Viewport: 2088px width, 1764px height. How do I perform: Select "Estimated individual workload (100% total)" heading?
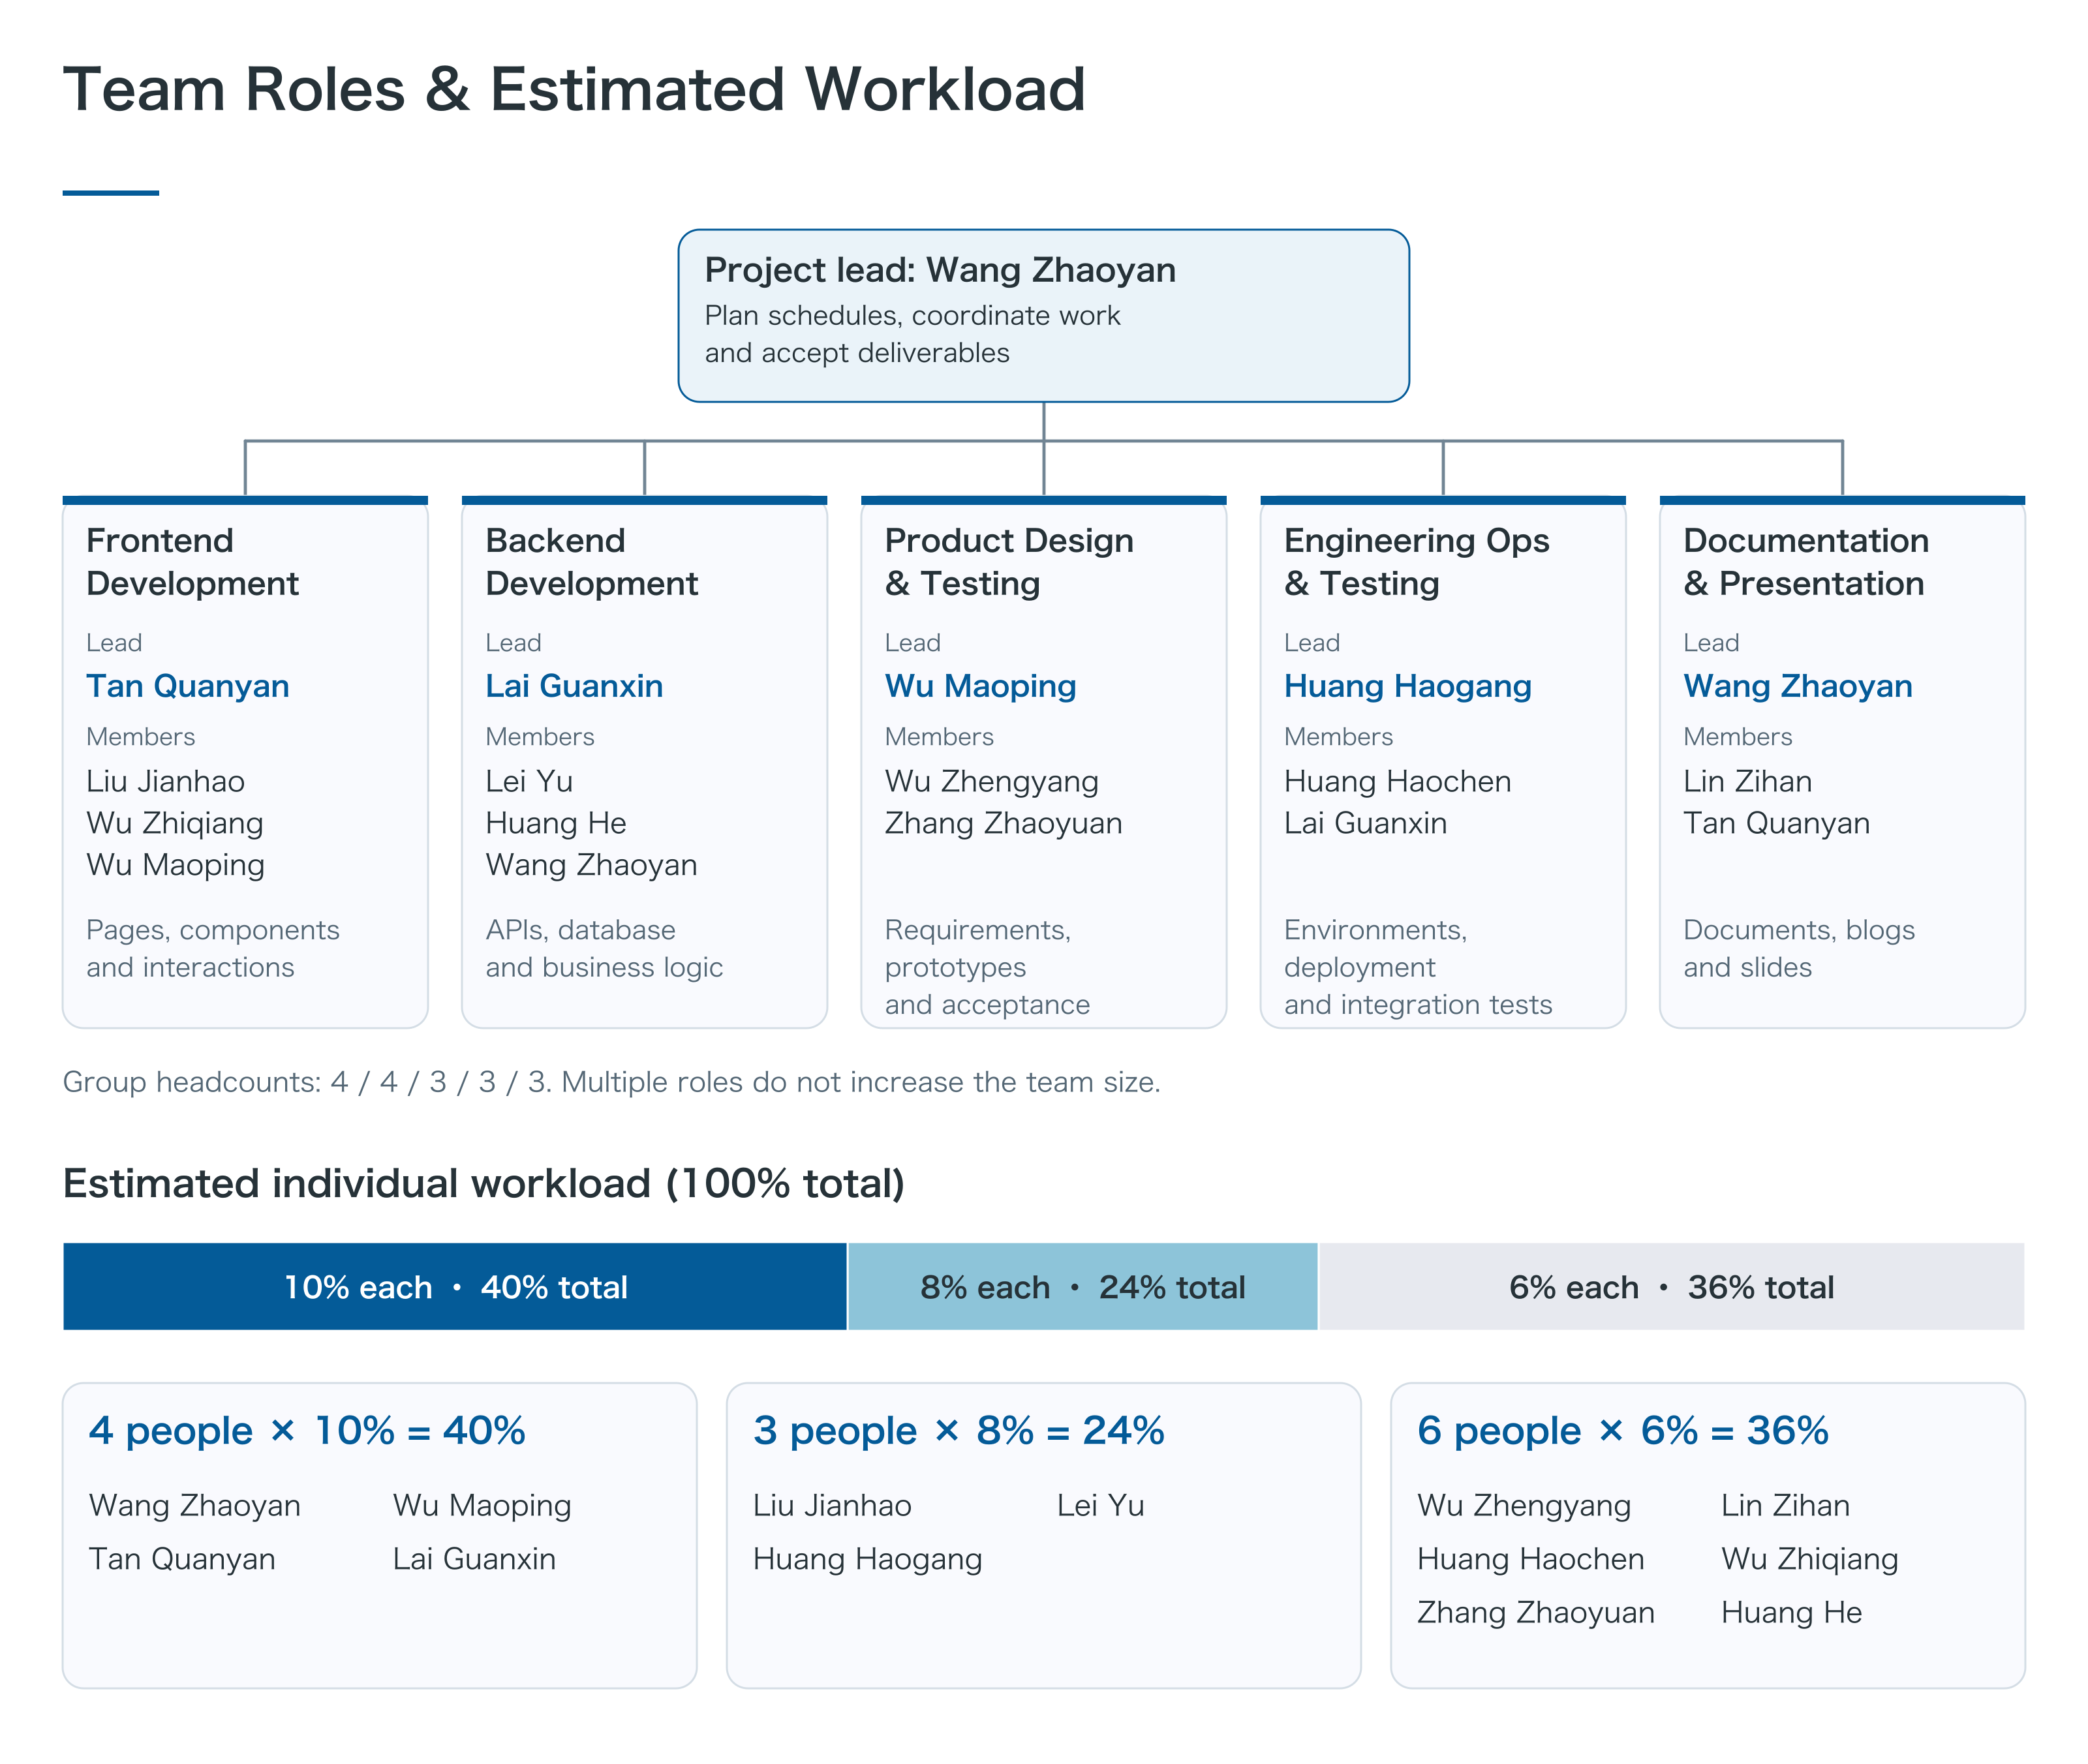click(x=484, y=1184)
